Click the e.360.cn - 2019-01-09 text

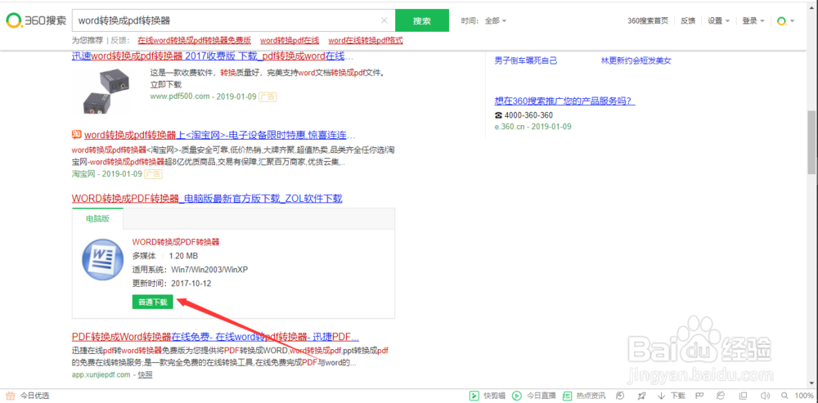click(x=533, y=127)
